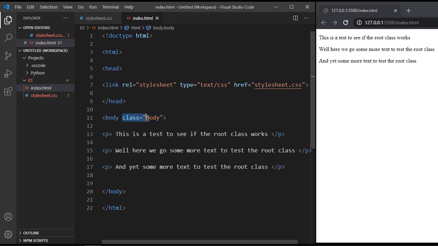The image size is (438, 246).
Task: Close the index.html editor tab
Action: 157,18
